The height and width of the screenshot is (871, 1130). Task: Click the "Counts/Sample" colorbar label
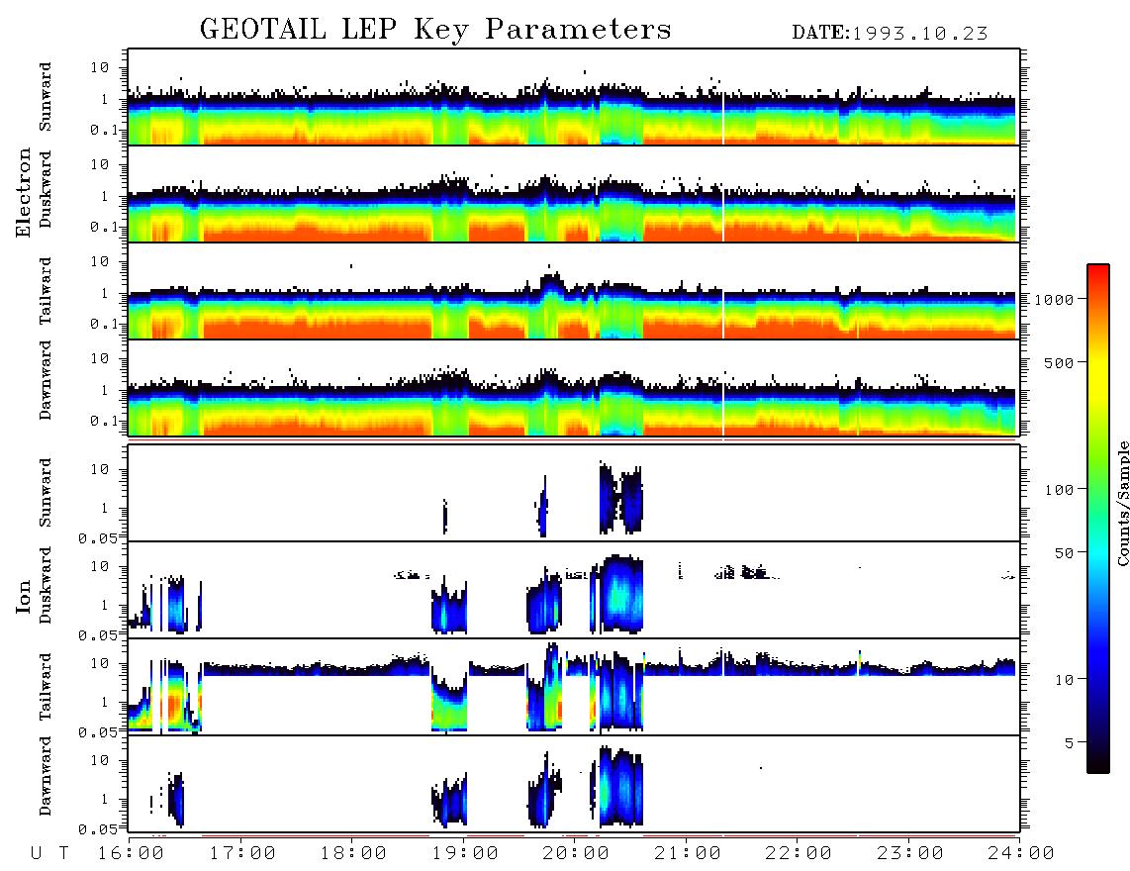tap(1122, 503)
